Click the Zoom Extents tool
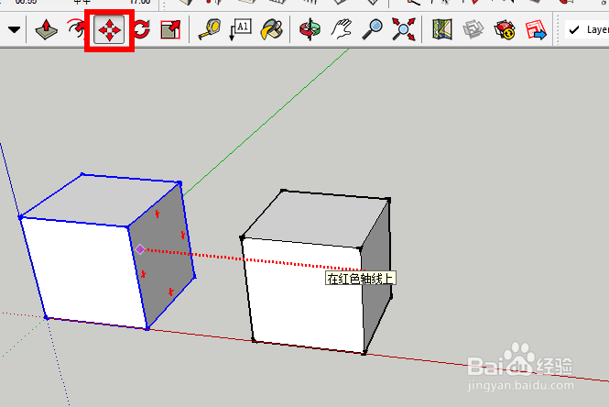Image resolution: width=609 pixels, height=407 pixels. point(403,29)
